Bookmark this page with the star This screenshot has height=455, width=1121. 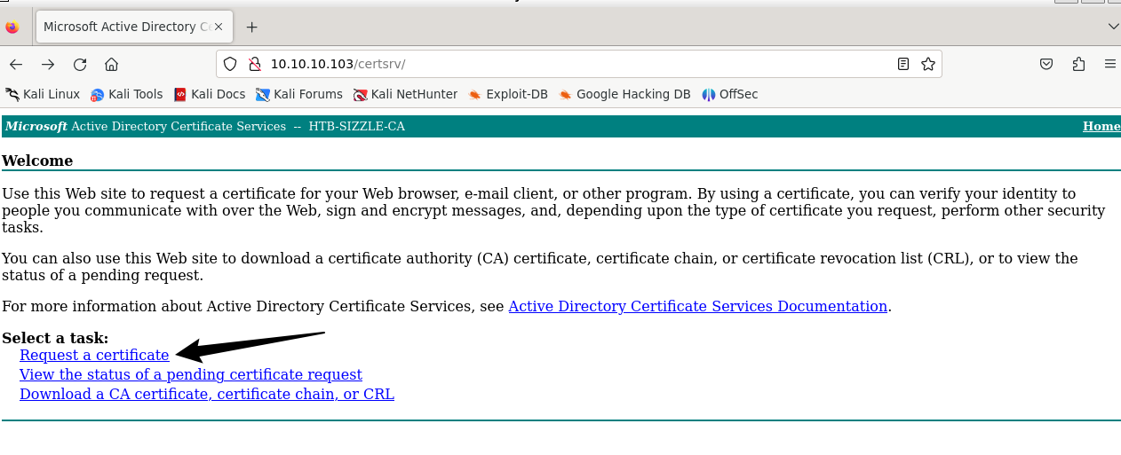(928, 64)
